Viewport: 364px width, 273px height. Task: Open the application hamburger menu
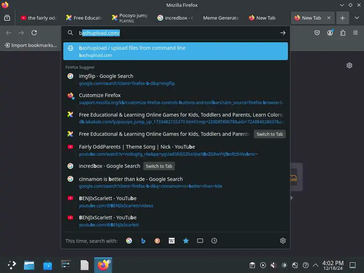(355, 33)
